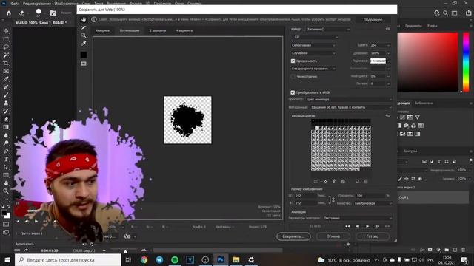Select the Move tool in Photoshop toolbar
The width and height of the screenshot is (474, 266).
pos(6,31)
